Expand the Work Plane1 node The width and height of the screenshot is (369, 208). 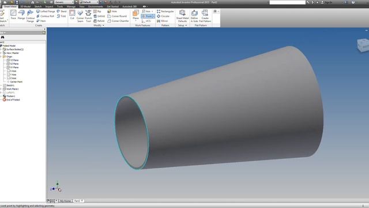pyautogui.click(x=1, y=89)
